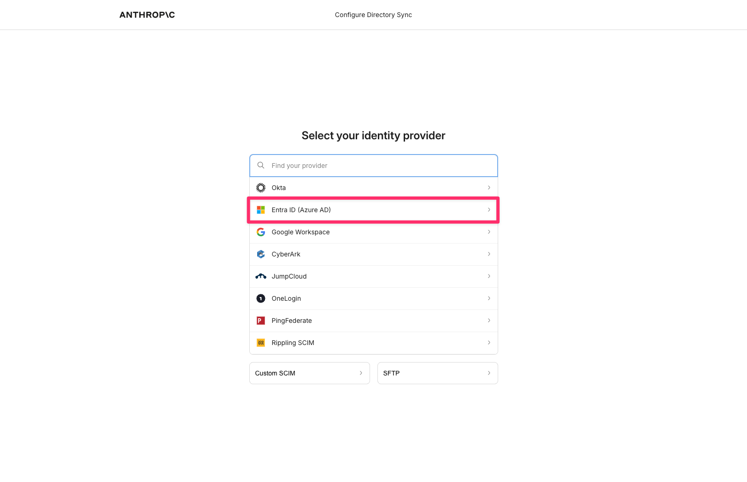Click the CyberArk logo icon
Image resolution: width=747 pixels, height=482 pixels.
pyautogui.click(x=261, y=254)
